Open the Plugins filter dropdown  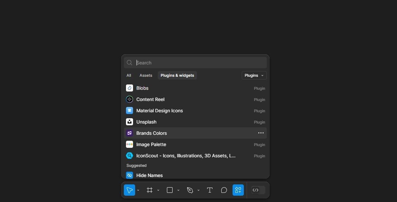click(254, 75)
